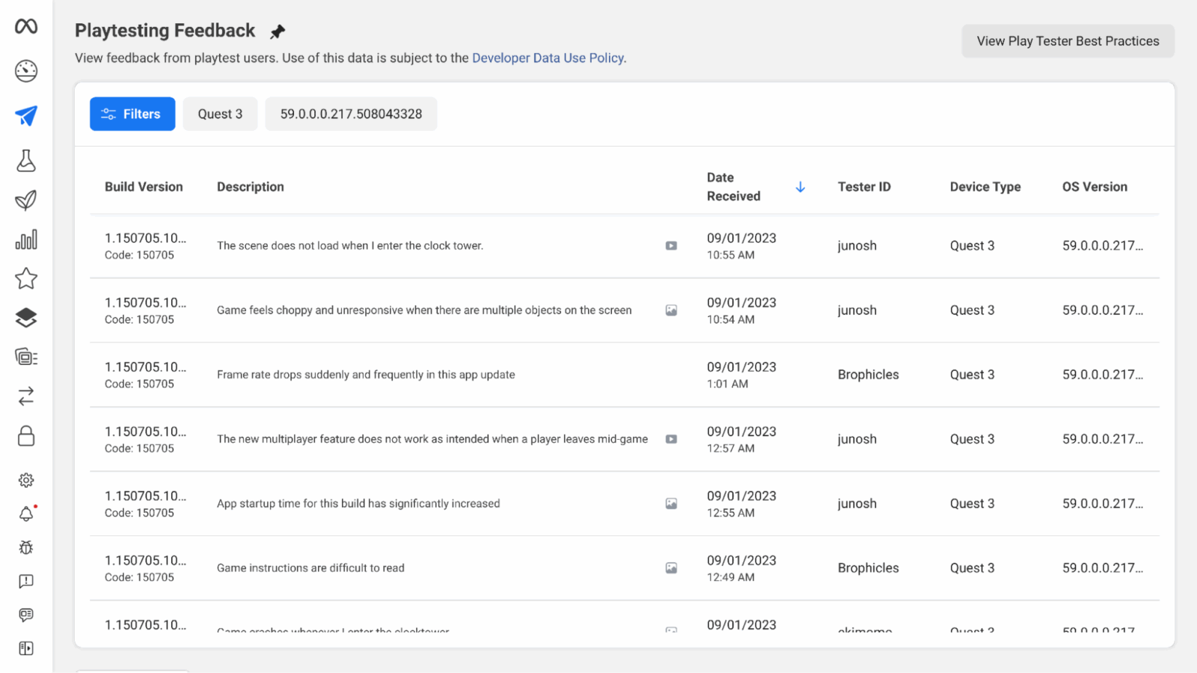Open the Developer Data Use Policy link
Screen dimensions: 1197x673
point(548,58)
